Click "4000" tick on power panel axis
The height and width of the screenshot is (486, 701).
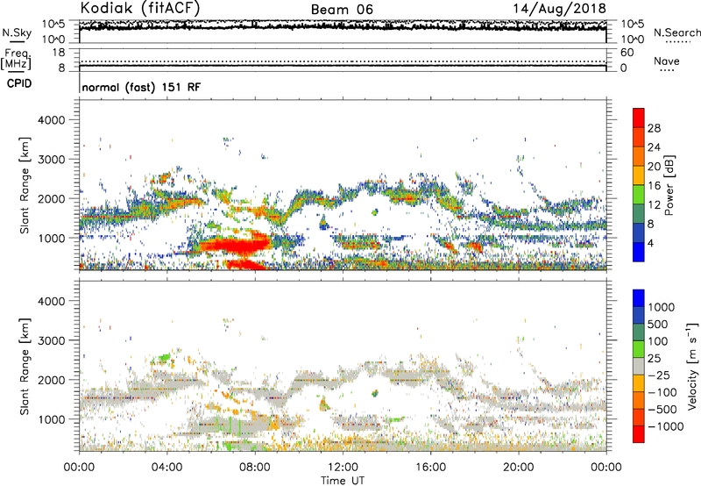pyautogui.click(x=51, y=120)
